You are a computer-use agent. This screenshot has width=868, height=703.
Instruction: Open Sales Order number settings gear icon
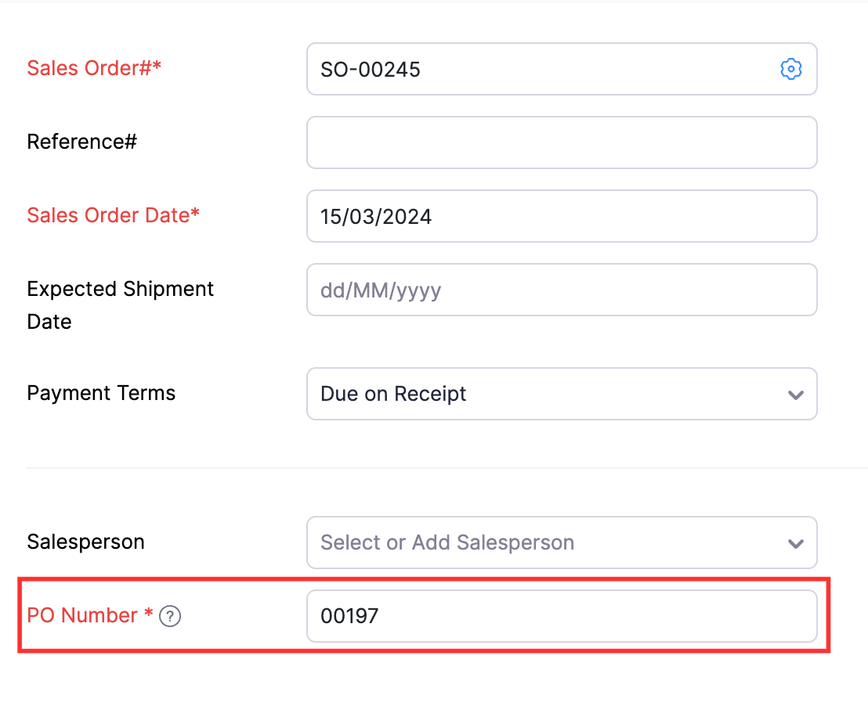point(791,69)
